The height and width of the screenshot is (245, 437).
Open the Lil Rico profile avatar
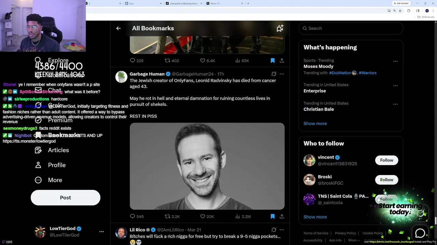click(121, 233)
